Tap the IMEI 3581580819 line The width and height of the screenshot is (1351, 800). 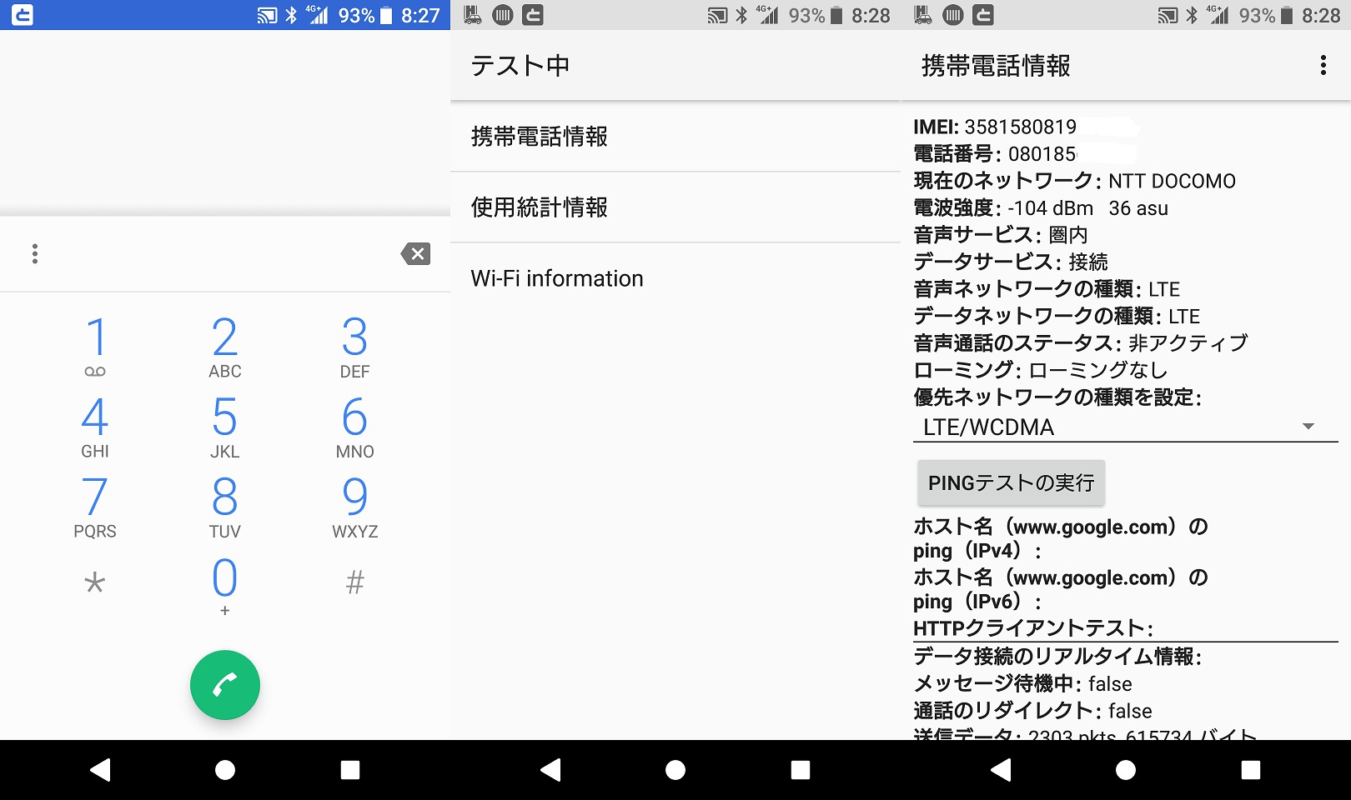click(995, 127)
